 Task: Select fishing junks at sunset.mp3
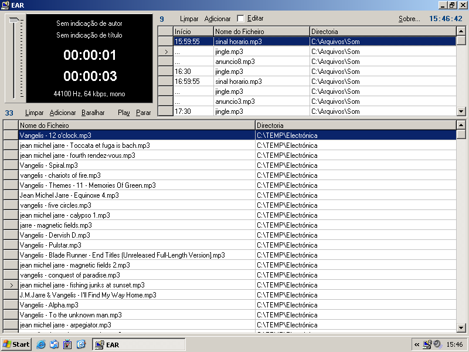point(237,285)
